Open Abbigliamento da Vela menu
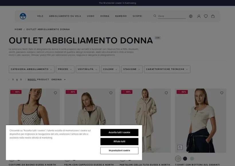Screen dimensions: 235x166 click(65, 16)
